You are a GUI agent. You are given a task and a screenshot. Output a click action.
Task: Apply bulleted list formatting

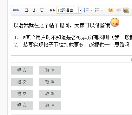97,10
